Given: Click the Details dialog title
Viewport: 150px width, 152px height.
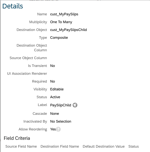Looking at the screenshot, I should point(13,6).
